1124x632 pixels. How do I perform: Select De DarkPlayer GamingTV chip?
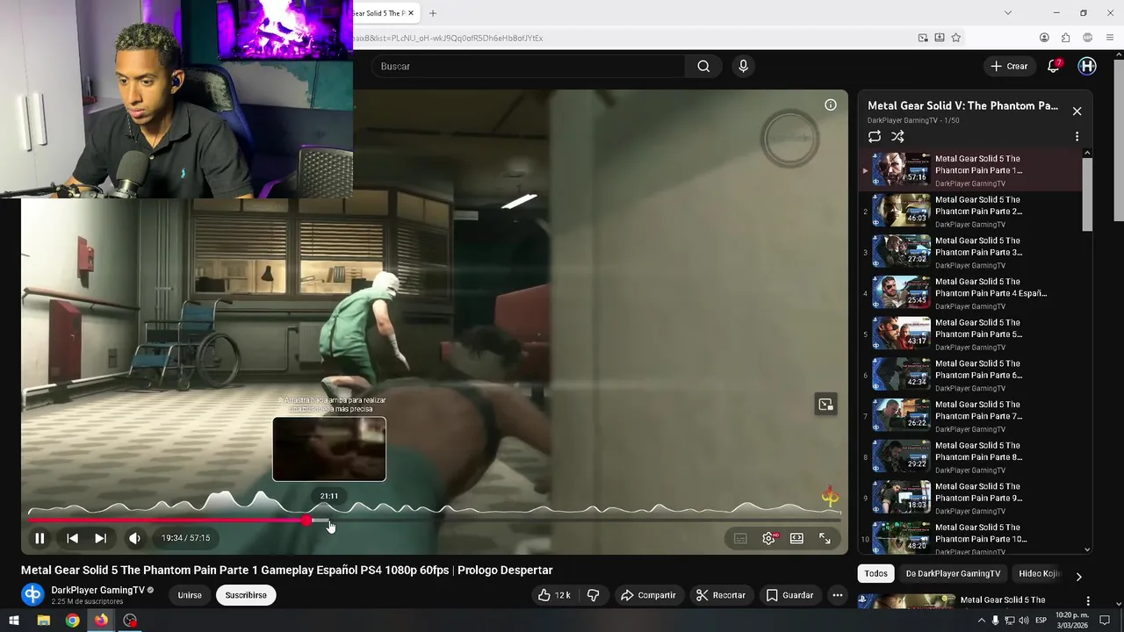point(953,573)
